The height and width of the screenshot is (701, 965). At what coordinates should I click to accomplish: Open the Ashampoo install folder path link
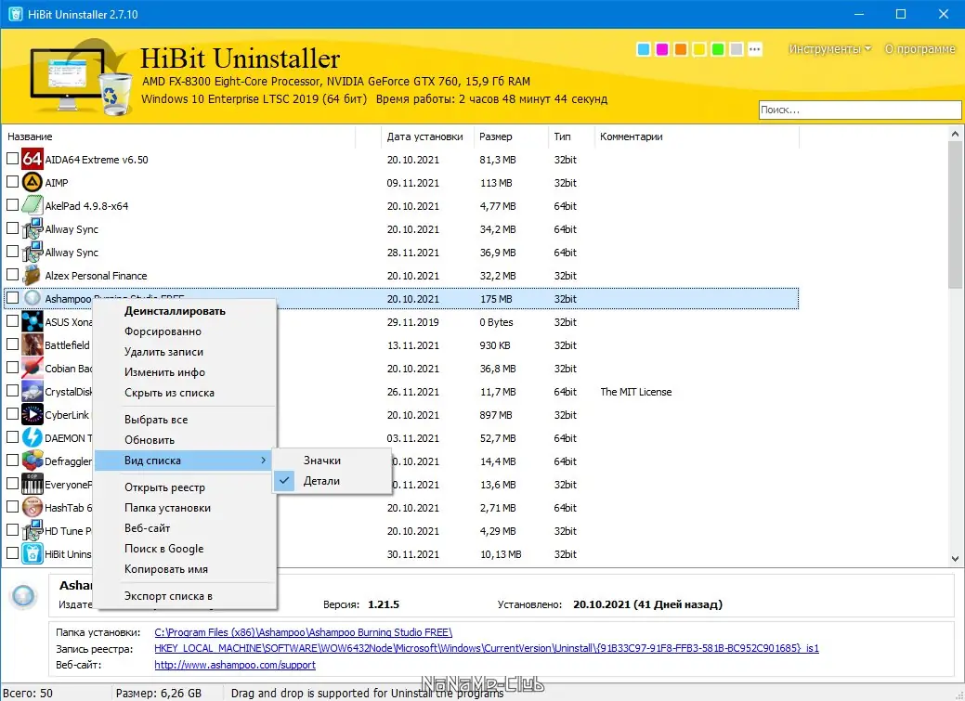[304, 632]
